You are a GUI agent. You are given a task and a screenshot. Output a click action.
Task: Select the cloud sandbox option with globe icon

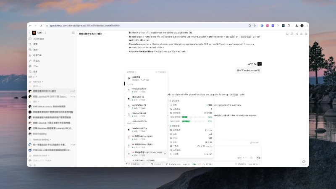[146, 78]
